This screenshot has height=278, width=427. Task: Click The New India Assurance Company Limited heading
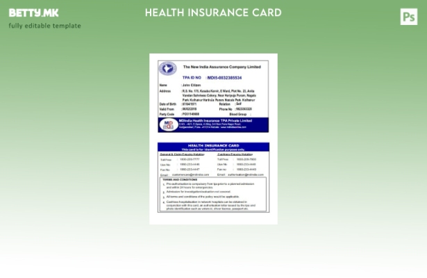tap(221, 67)
